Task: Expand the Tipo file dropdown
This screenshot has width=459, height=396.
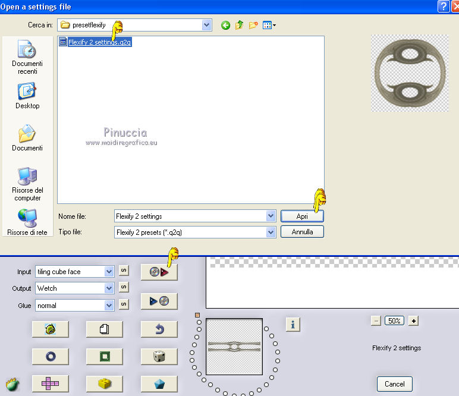Action: (271, 232)
